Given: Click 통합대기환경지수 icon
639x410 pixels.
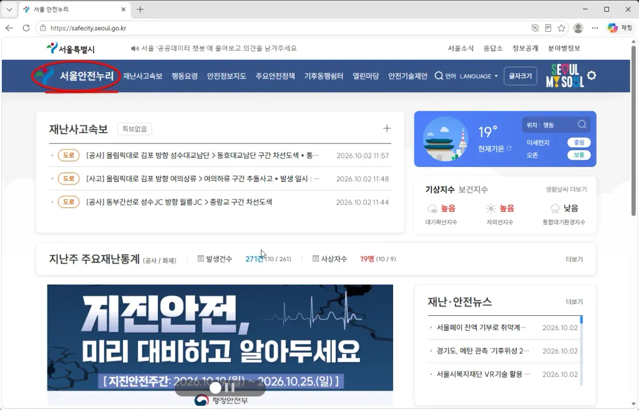Looking at the screenshot, I should pos(555,209).
